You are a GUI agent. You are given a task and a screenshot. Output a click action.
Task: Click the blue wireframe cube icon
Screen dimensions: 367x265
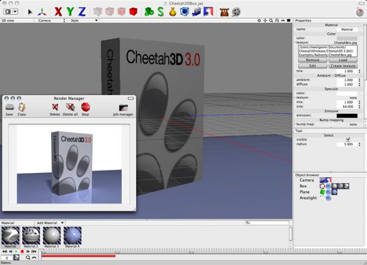(185, 12)
